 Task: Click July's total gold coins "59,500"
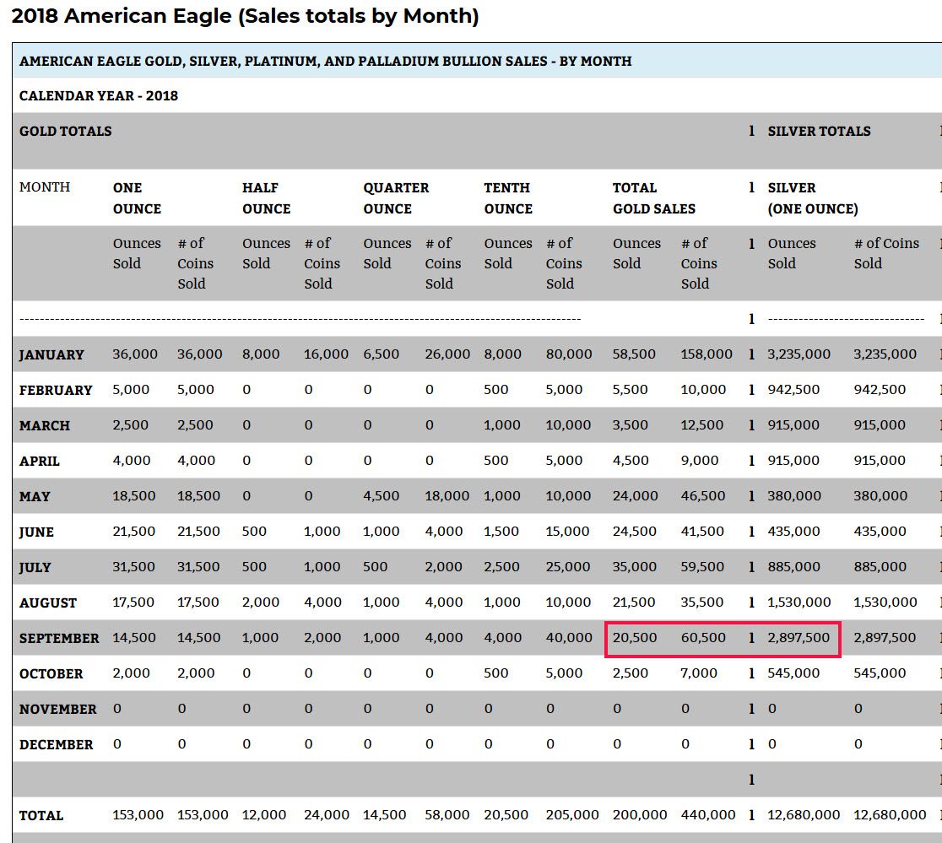(702, 567)
